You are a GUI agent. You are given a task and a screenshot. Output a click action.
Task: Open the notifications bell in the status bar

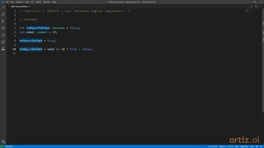[261, 146]
